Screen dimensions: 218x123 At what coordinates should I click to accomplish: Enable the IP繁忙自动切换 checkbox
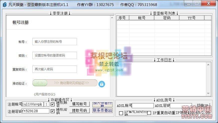coord(121,113)
